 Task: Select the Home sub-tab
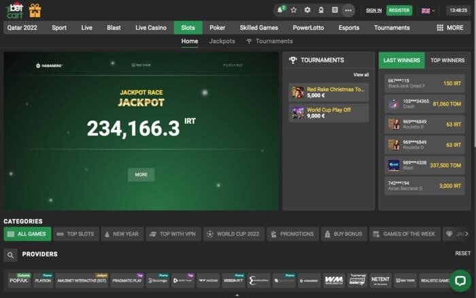(x=190, y=41)
